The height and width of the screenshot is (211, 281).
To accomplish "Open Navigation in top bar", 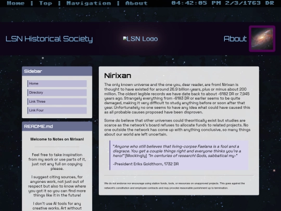I will (88, 3).
